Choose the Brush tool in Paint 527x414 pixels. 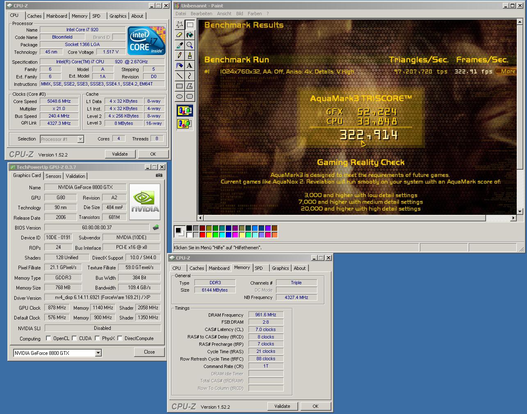pyautogui.click(x=189, y=55)
